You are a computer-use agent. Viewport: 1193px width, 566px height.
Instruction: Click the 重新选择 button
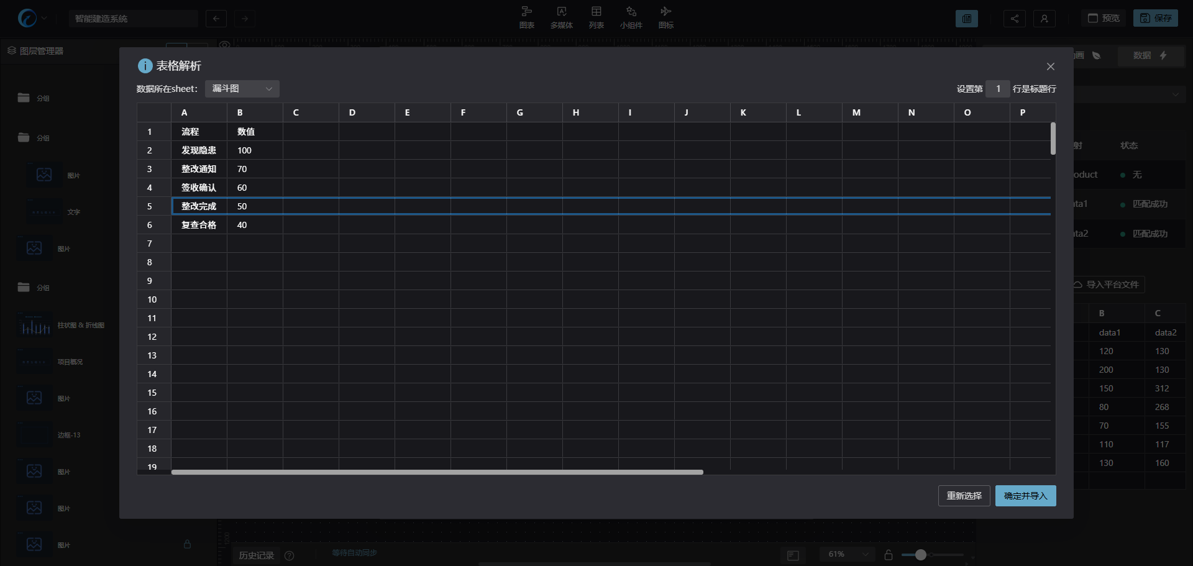tap(964, 496)
